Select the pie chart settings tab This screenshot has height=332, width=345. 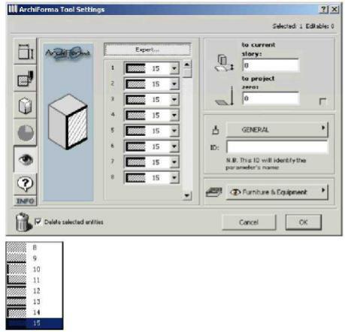[x=25, y=132]
